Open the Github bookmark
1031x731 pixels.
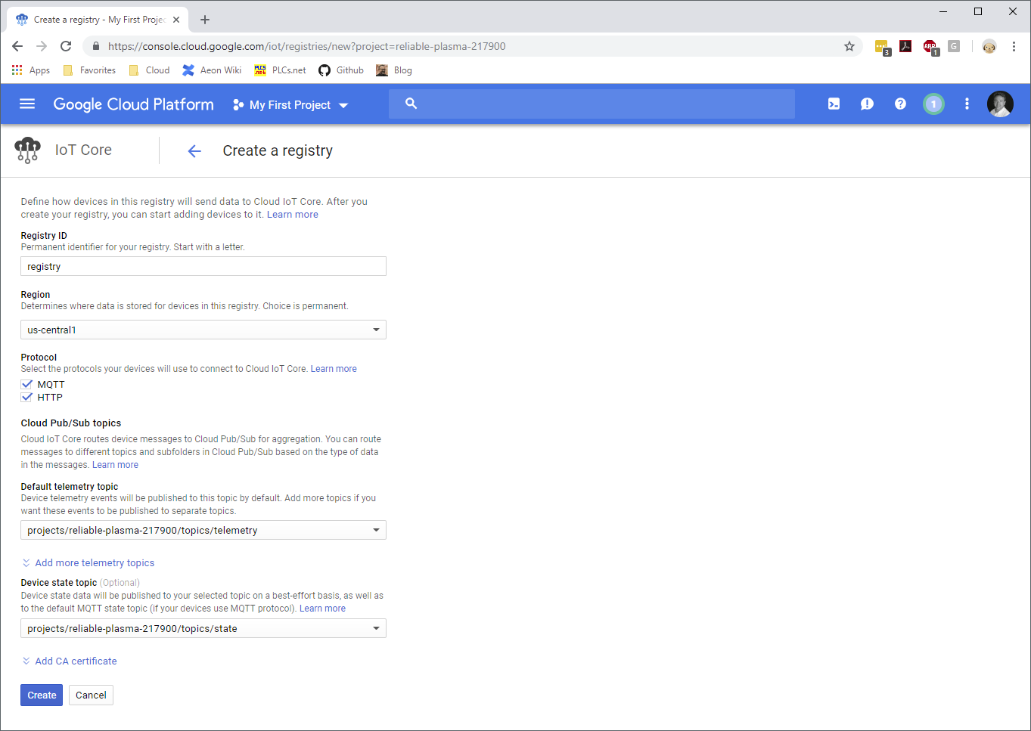[x=341, y=70]
